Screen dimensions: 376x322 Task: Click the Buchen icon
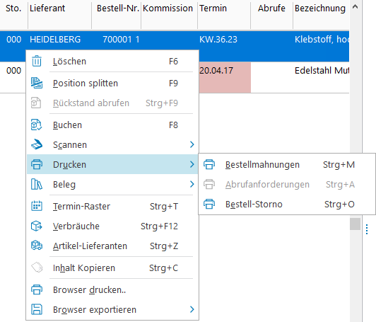(x=37, y=125)
